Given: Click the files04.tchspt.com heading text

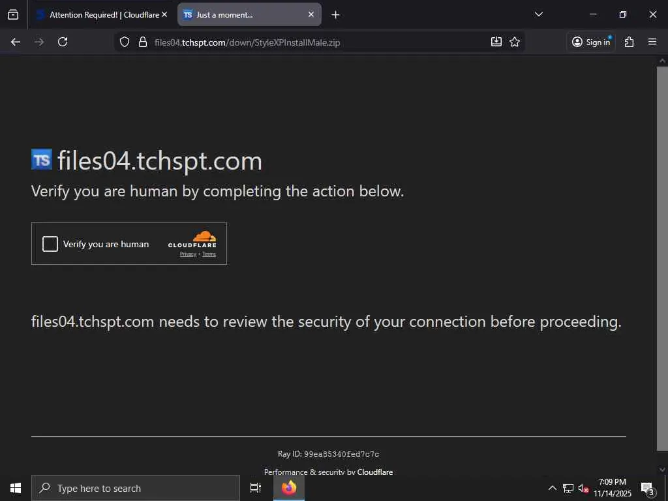Looking at the screenshot, I should [160, 160].
